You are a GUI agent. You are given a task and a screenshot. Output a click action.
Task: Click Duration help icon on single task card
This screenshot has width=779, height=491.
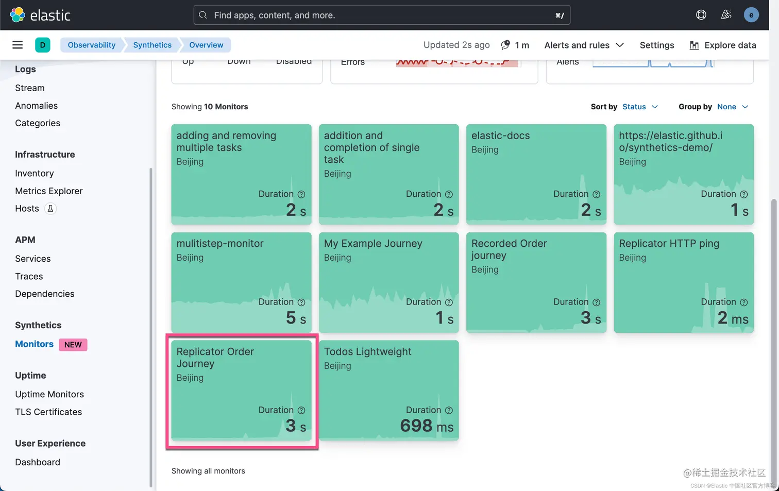(449, 194)
